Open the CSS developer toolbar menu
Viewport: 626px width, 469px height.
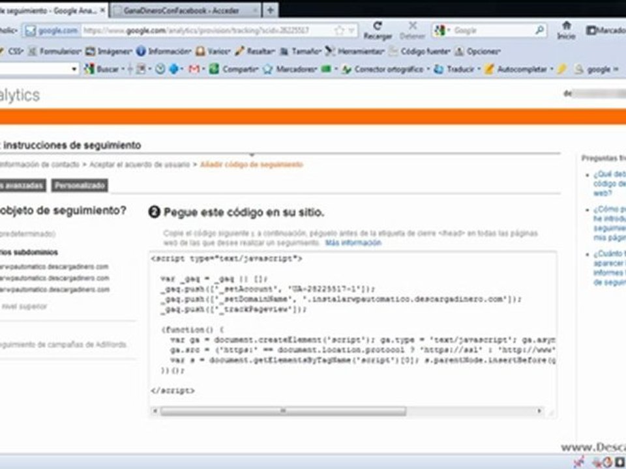pos(12,51)
